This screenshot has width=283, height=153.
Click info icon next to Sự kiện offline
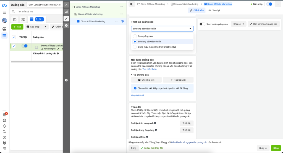(147, 137)
